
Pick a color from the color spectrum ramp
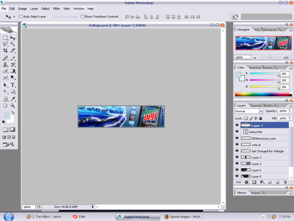pos(263,94)
